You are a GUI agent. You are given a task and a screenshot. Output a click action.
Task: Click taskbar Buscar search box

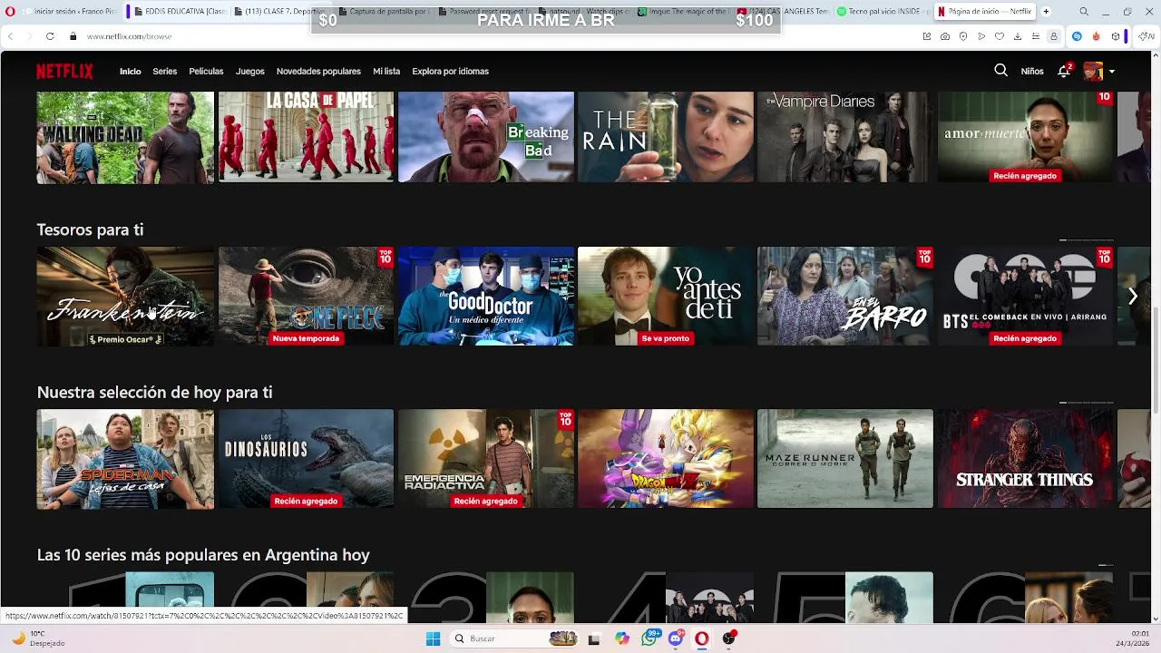coord(515,638)
